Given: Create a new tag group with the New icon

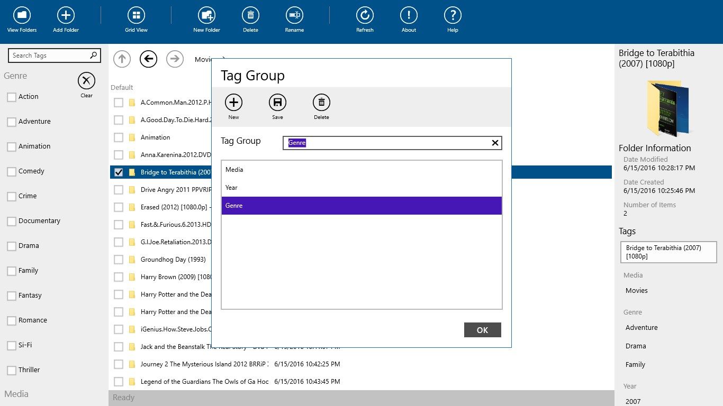Looking at the screenshot, I should pos(233,102).
